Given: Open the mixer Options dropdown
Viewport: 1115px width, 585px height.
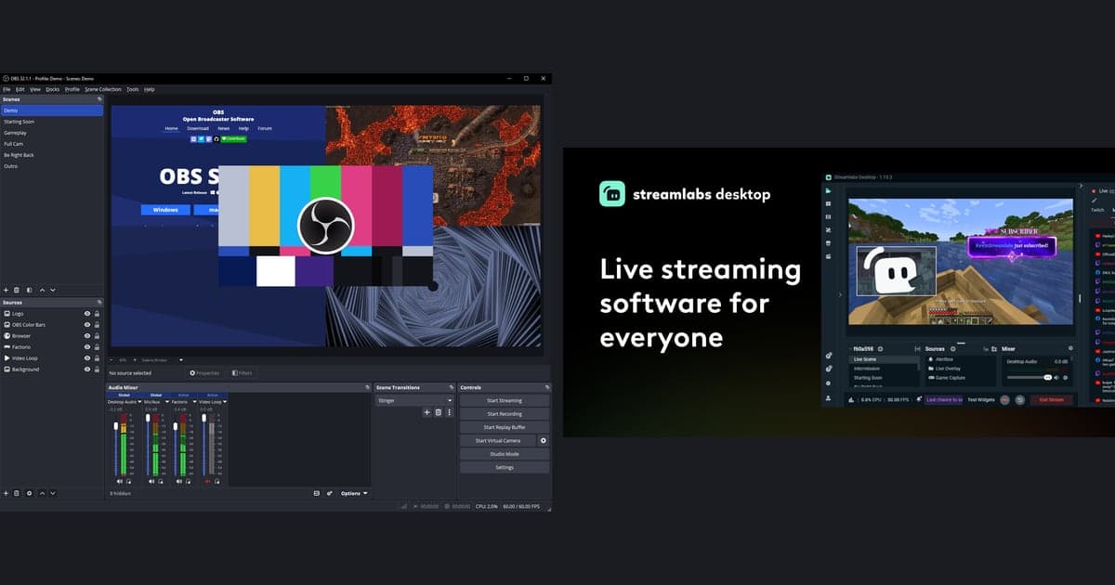Looking at the screenshot, I should (354, 493).
